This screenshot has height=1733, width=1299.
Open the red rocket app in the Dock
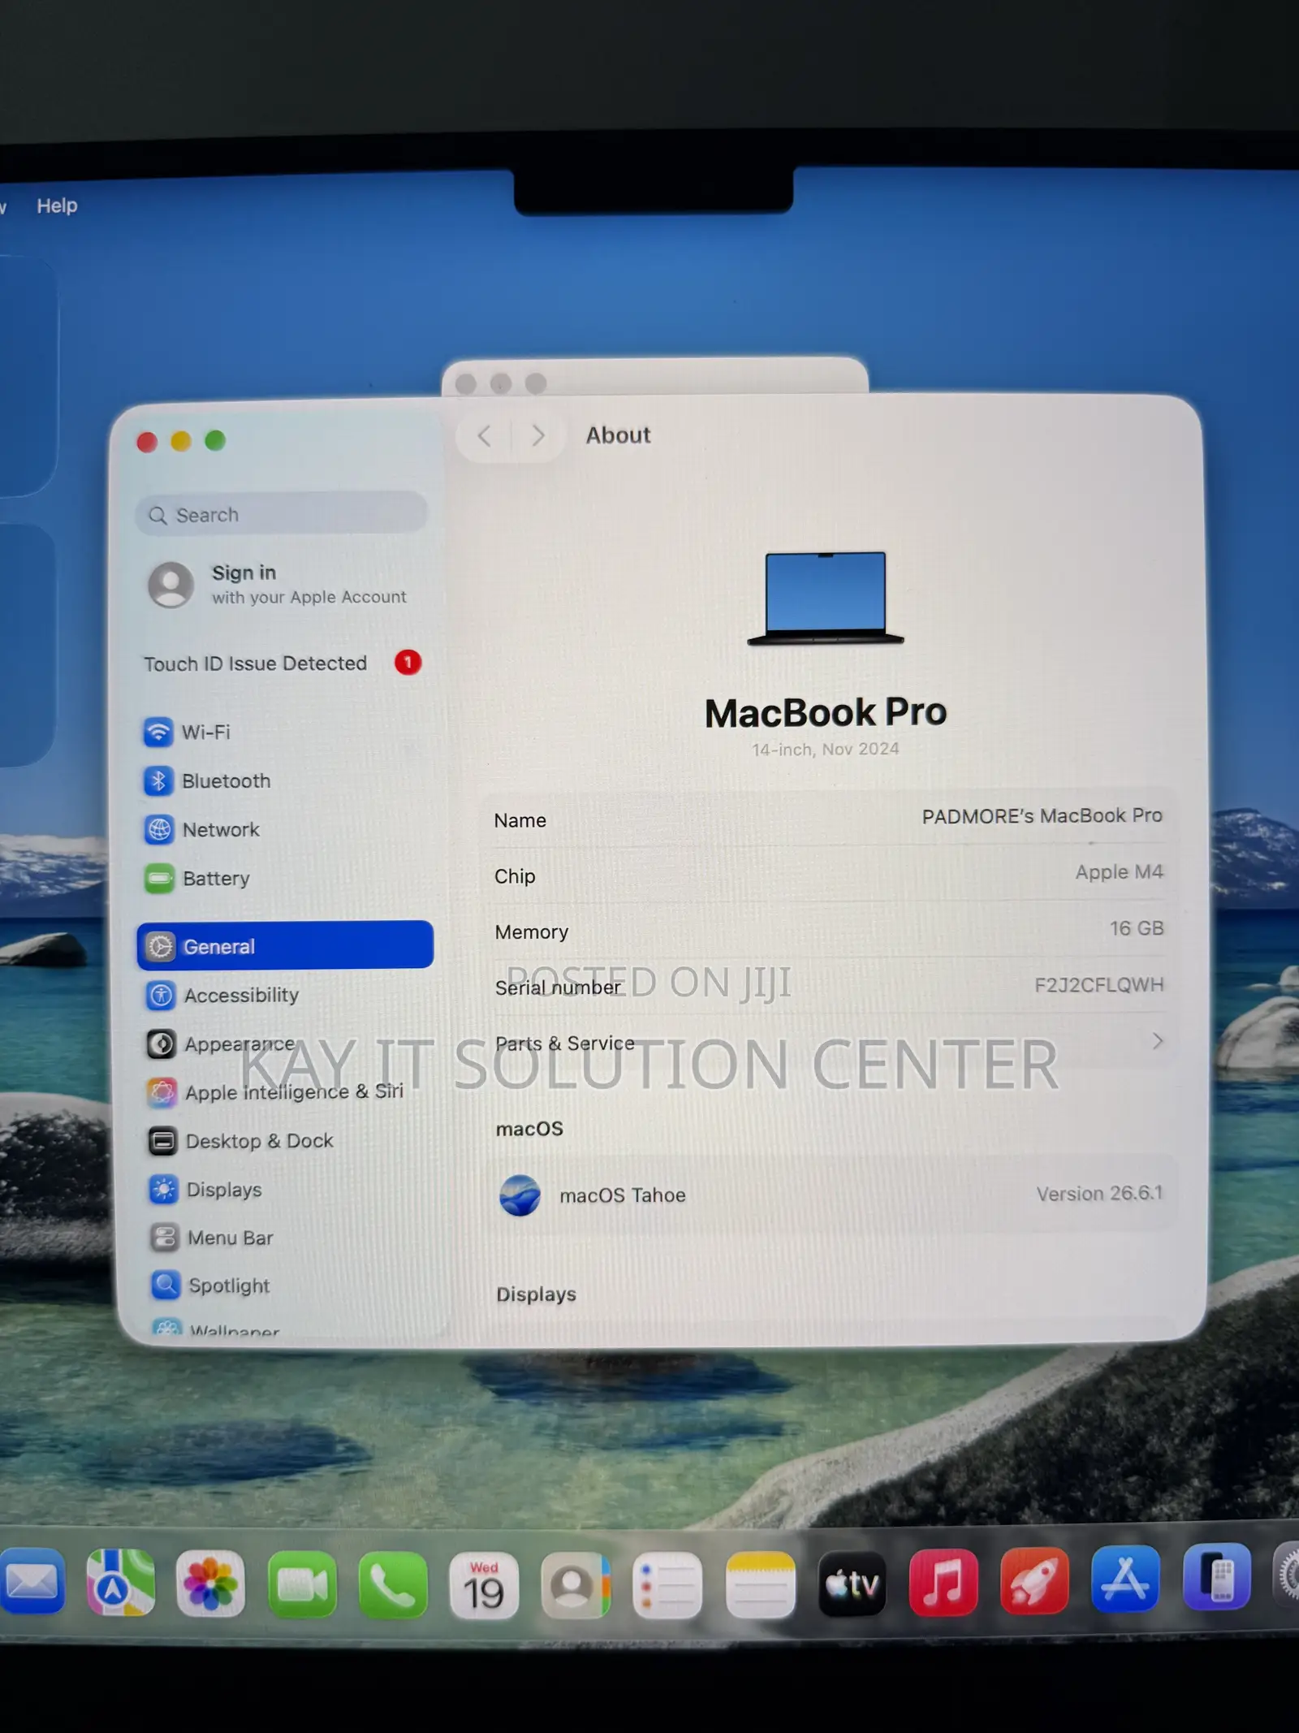click(x=1034, y=1581)
